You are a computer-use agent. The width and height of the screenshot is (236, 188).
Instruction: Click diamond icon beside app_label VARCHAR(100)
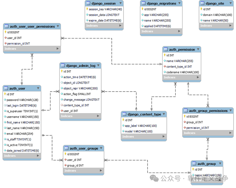point(123,125)
